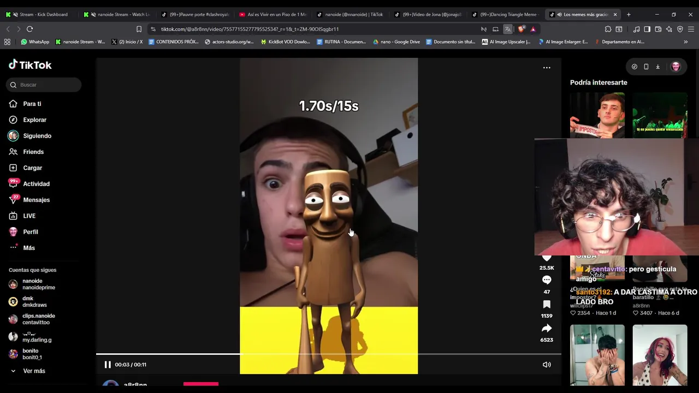Image resolution: width=699 pixels, height=393 pixels.
Task: Open Brave Rewards triangle icon
Action: tap(533, 29)
